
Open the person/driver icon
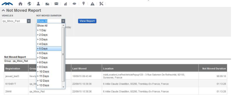[x=38, y=4]
